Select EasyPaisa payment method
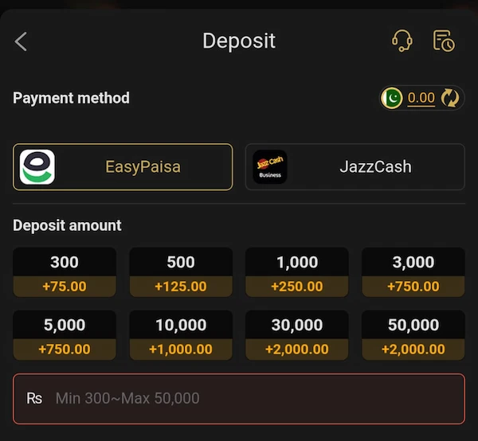Screen dimensions: 478x441 123,167
